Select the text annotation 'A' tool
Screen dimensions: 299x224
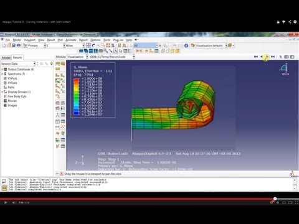pyautogui.click(x=116, y=51)
